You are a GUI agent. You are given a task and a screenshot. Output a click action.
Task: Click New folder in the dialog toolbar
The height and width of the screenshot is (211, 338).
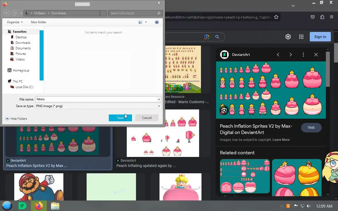(x=39, y=22)
